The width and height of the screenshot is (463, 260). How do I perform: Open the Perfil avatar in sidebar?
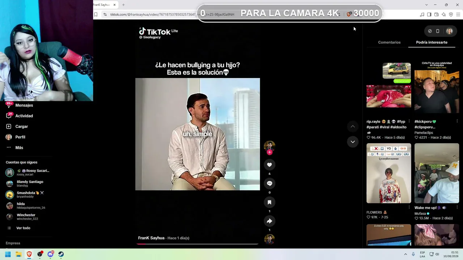9,137
